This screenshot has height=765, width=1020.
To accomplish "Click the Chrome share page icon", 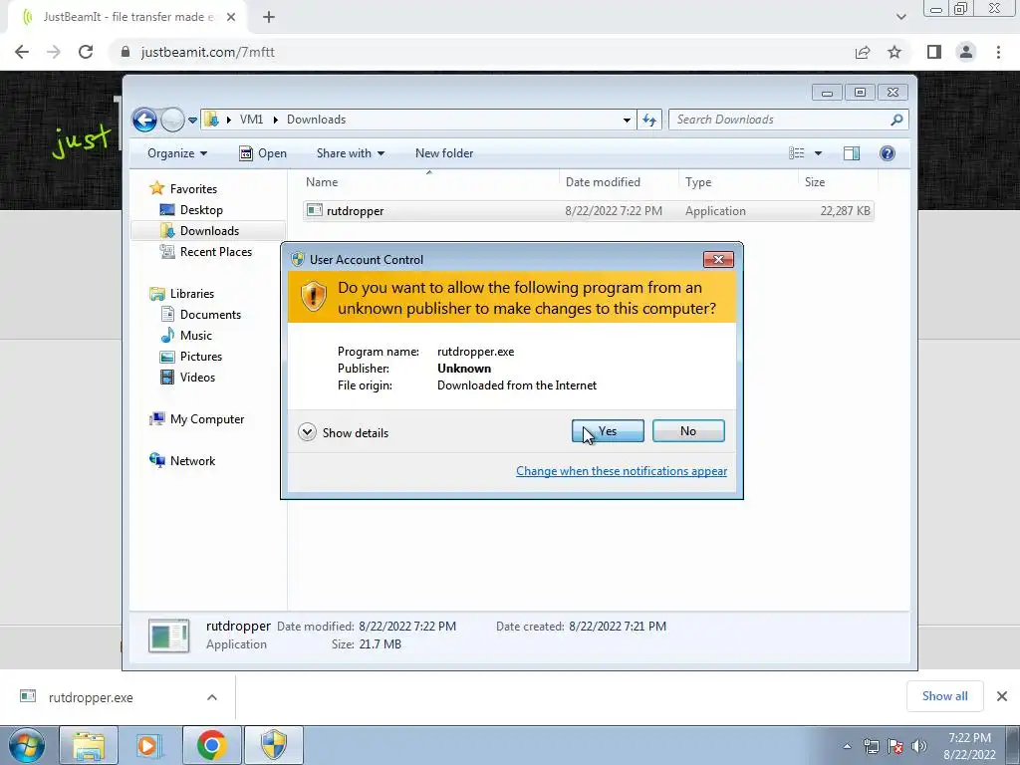I will coord(863,52).
